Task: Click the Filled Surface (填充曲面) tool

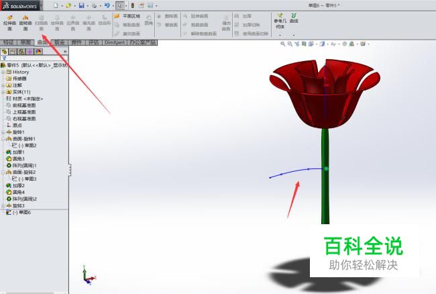Action: pyautogui.click(x=89, y=23)
